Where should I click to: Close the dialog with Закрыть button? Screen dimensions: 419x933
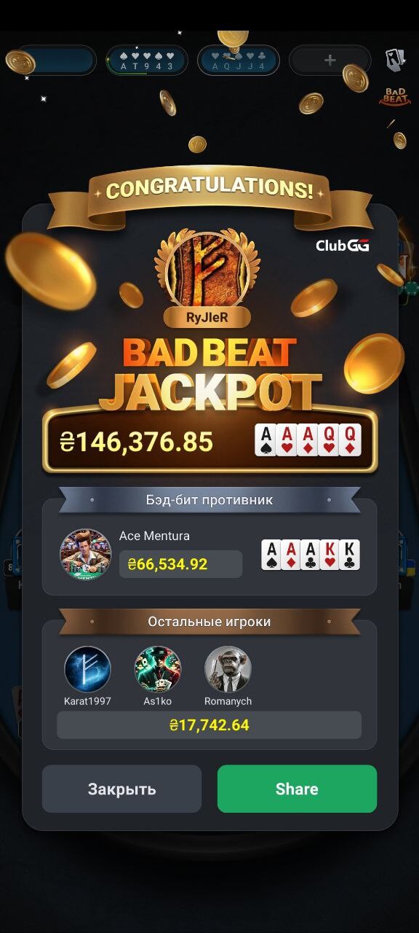[121, 789]
